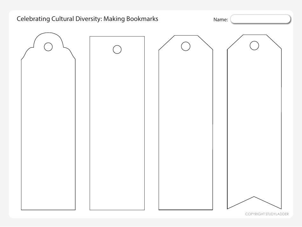Click the hole circle on the second bookmark
The width and height of the screenshot is (302, 227).
117,49
